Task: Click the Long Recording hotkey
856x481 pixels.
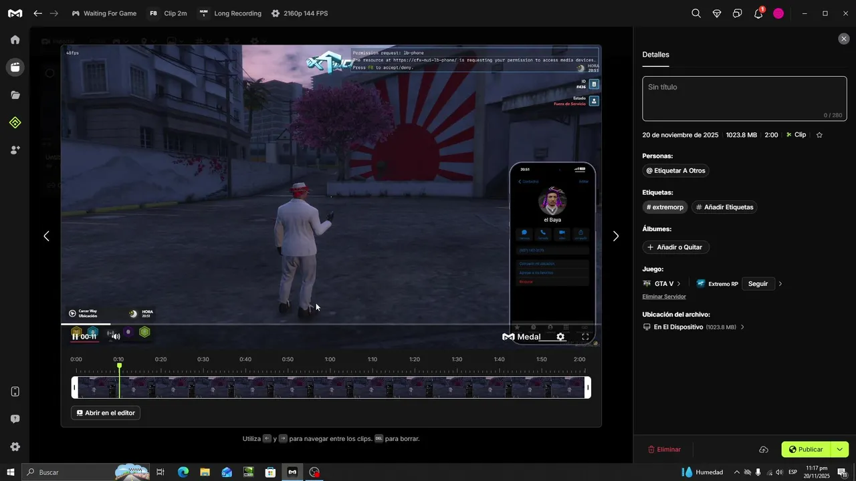Action: pos(230,13)
